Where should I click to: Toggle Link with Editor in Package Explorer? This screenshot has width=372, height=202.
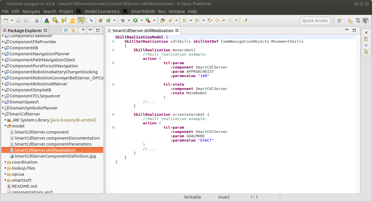point(73,30)
